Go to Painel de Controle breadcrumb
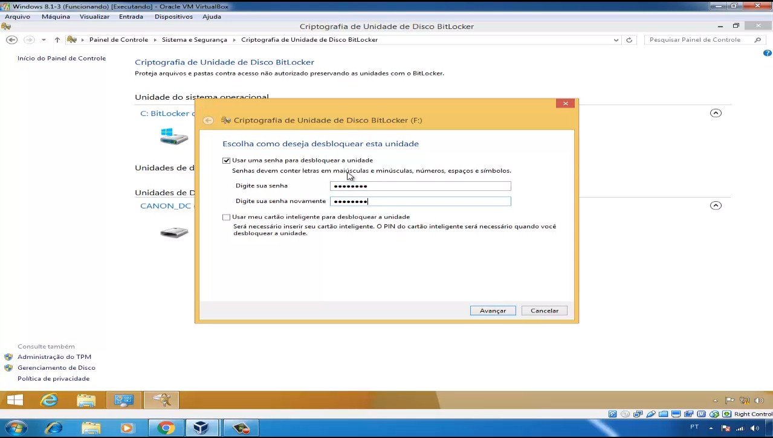 tap(118, 40)
